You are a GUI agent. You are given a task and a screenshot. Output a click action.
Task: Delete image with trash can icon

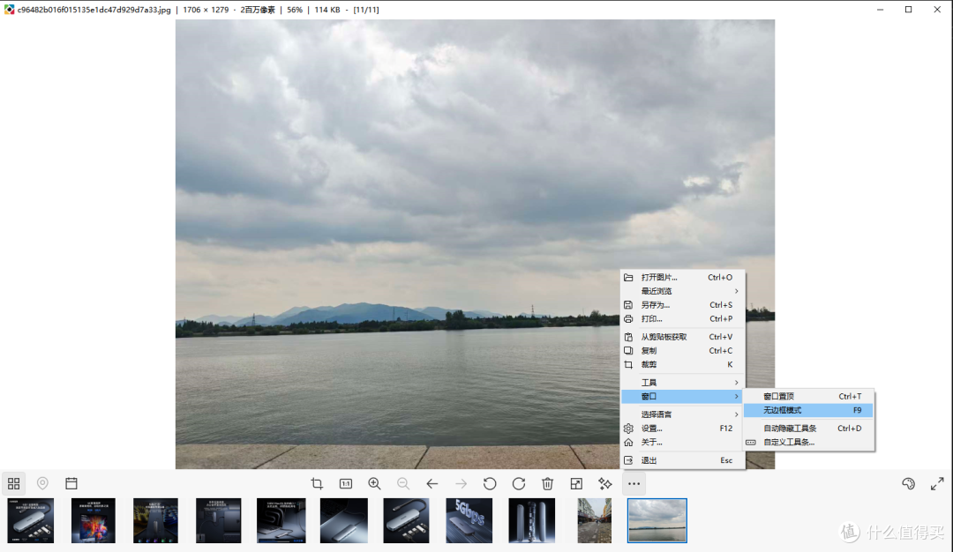(x=548, y=483)
